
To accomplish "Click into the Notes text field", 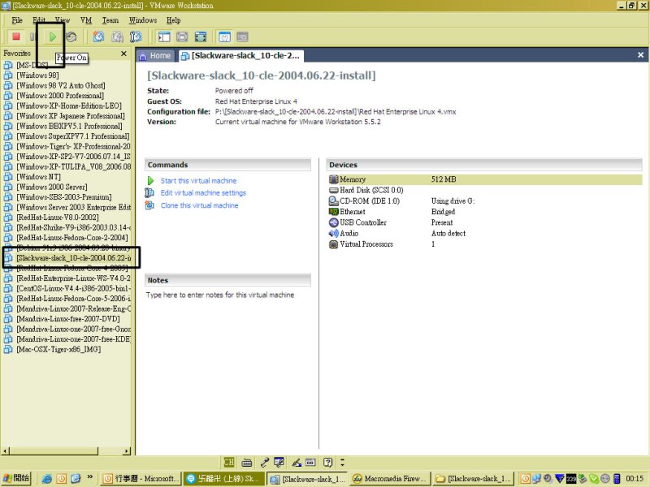I will [227, 295].
